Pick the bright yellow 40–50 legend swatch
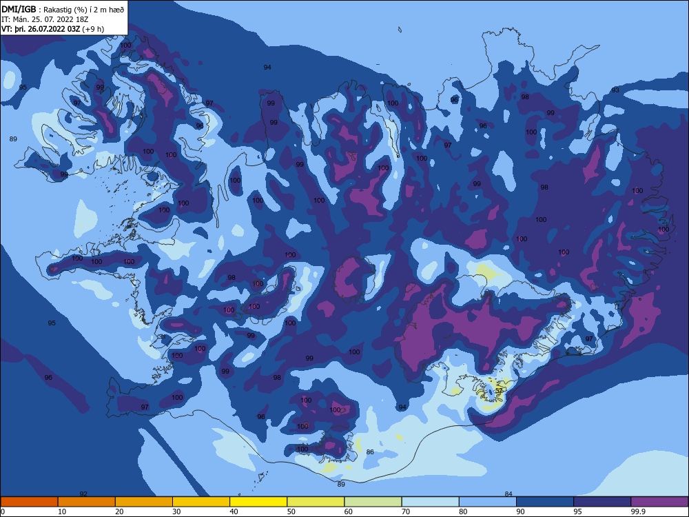 pos(258,502)
